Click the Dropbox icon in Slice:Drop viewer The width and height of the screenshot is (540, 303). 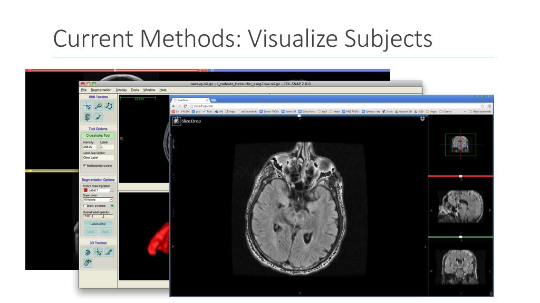pyautogui.click(x=422, y=119)
